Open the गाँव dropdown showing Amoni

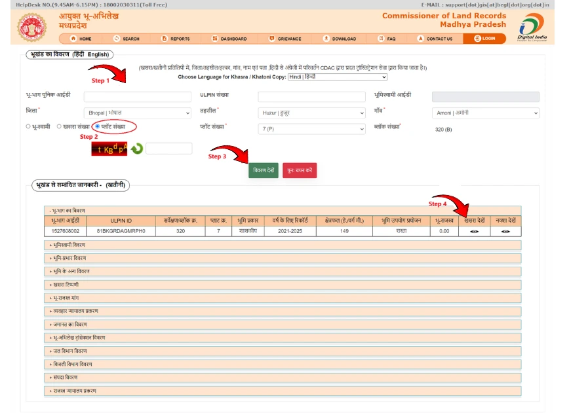click(486, 113)
